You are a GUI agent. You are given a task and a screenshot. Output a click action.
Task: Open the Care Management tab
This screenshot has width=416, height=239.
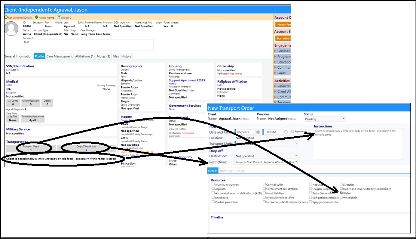pos(59,56)
